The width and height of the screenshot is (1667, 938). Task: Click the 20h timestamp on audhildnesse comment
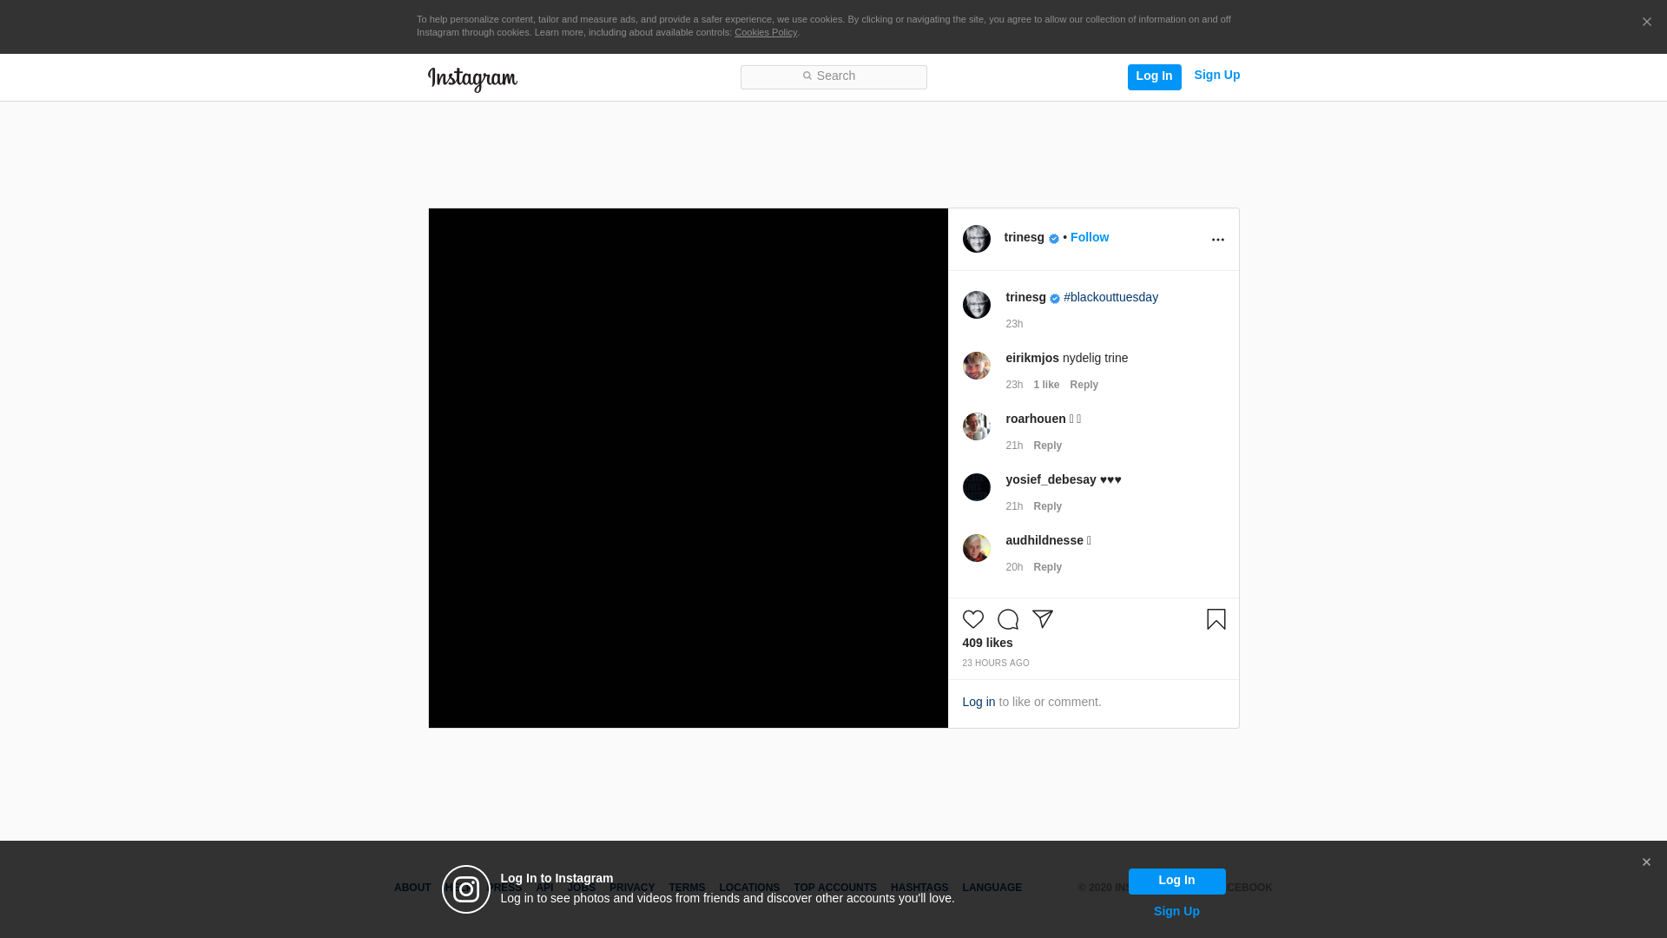[1014, 567]
